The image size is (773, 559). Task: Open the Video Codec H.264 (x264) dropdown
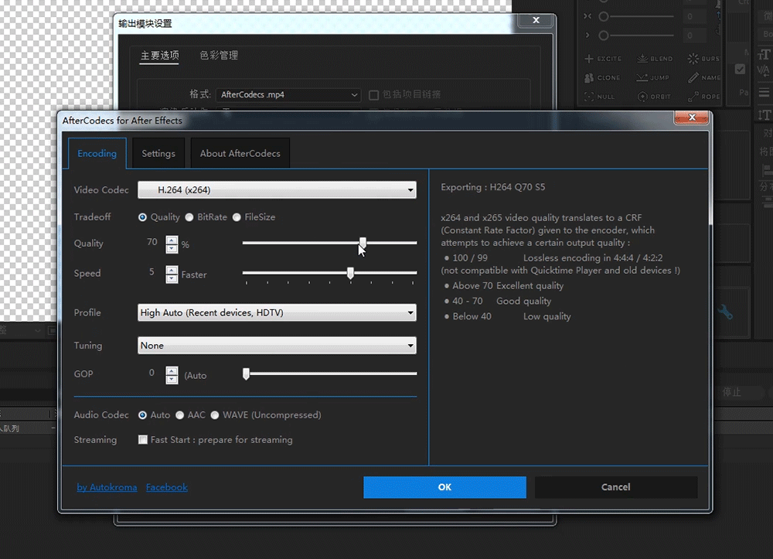(x=277, y=189)
